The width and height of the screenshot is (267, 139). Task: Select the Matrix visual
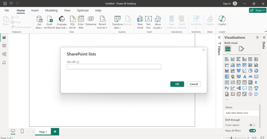tap(250, 82)
